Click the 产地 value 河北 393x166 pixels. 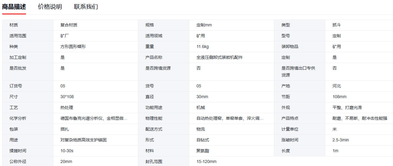coord(337,86)
